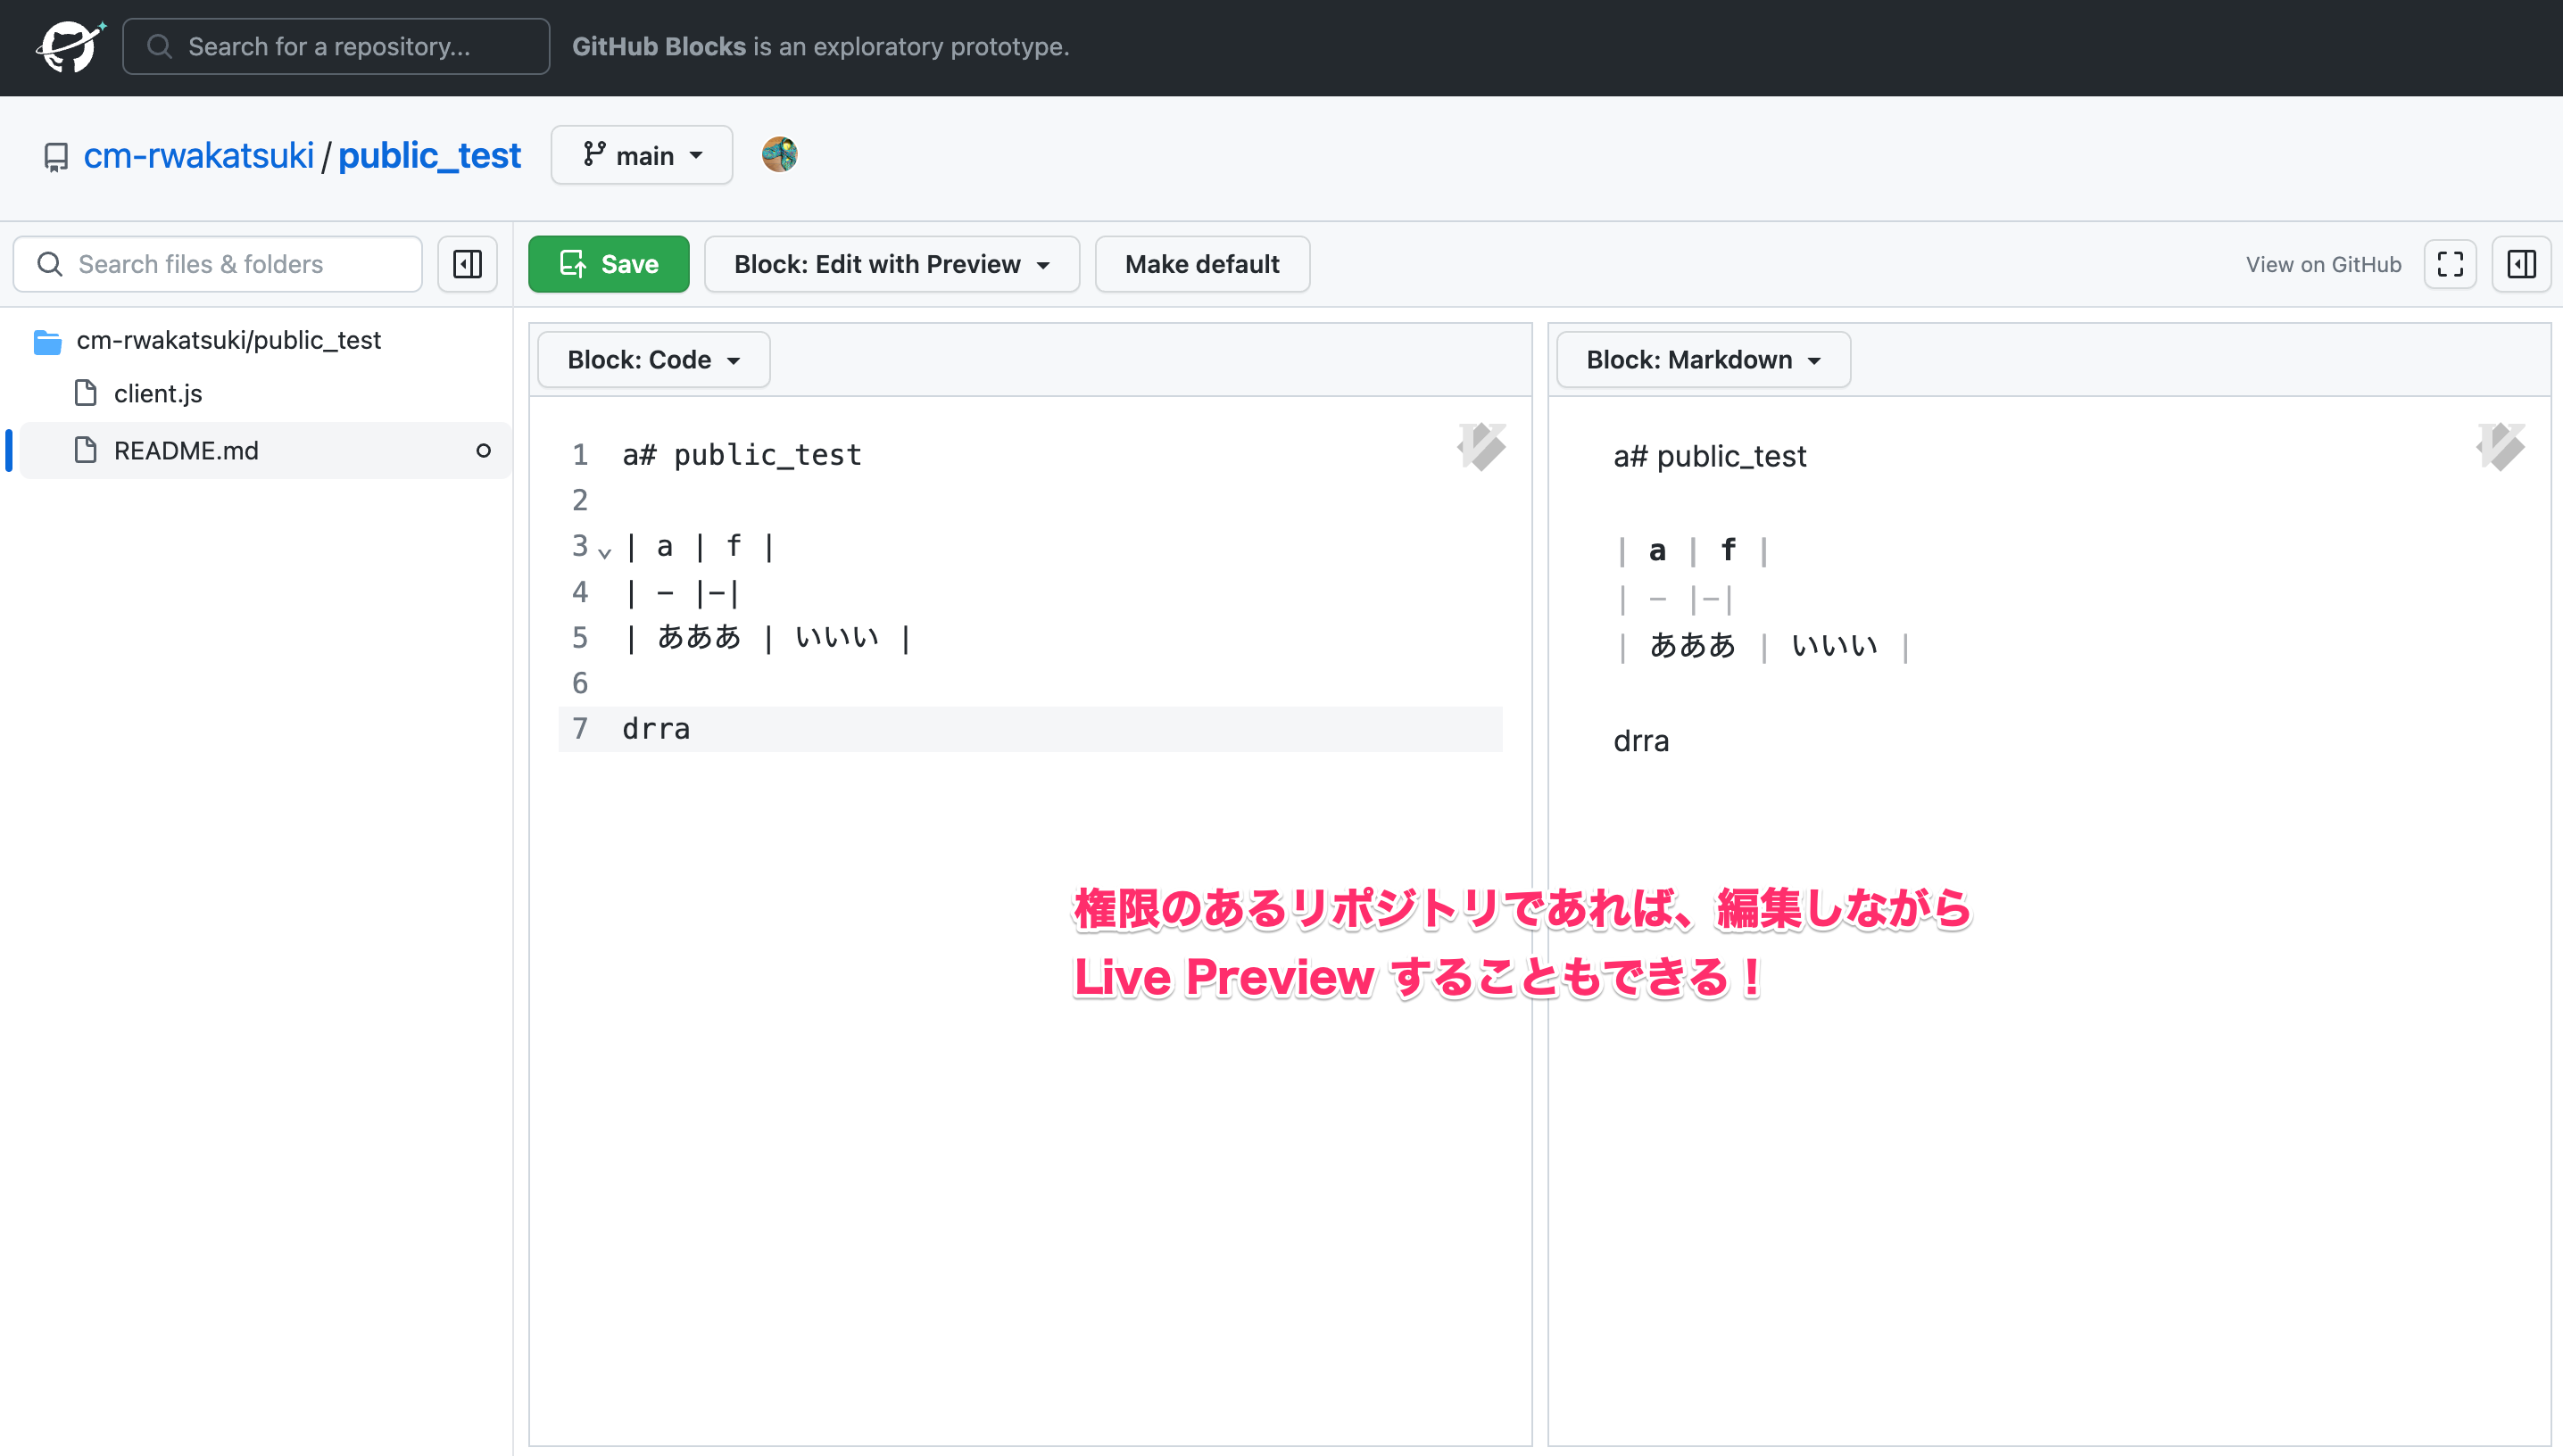Click the Search files & folders field
Viewport: 2563px width, 1456px height.
pos(217,264)
